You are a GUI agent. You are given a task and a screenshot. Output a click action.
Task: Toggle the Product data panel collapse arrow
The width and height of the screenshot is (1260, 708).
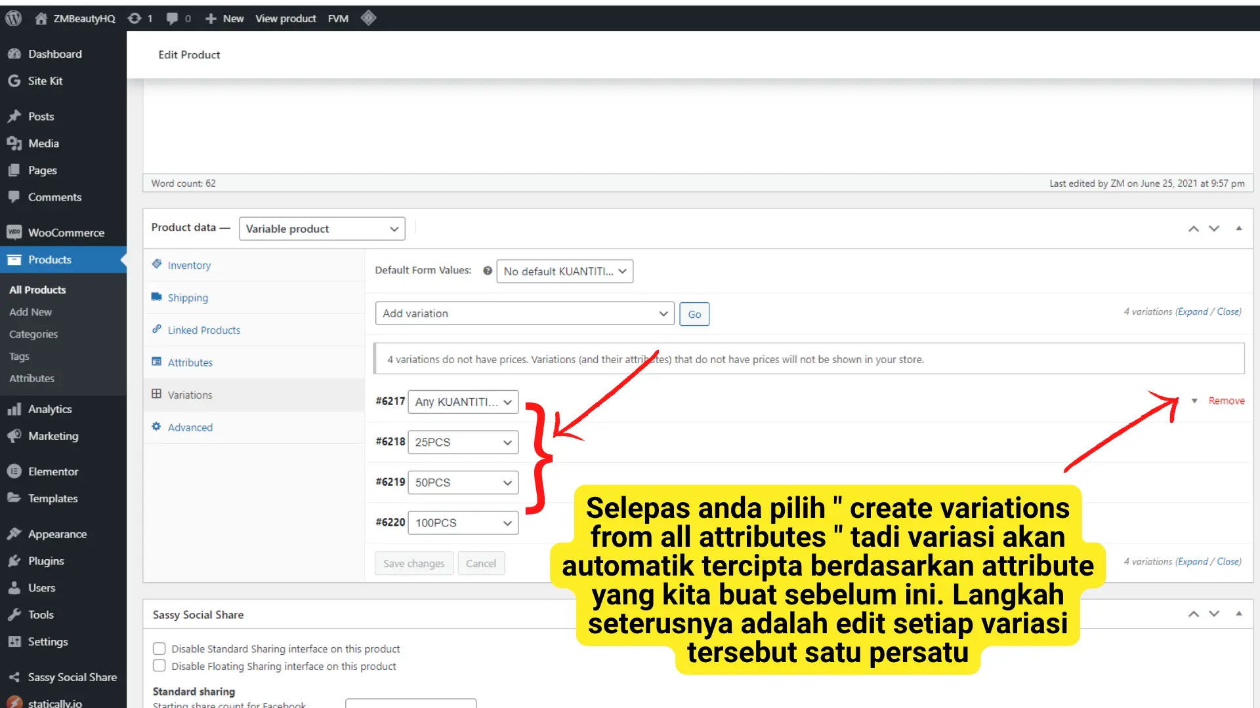pos(1239,228)
